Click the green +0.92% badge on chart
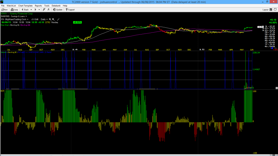278x156 pixels. point(77,22)
